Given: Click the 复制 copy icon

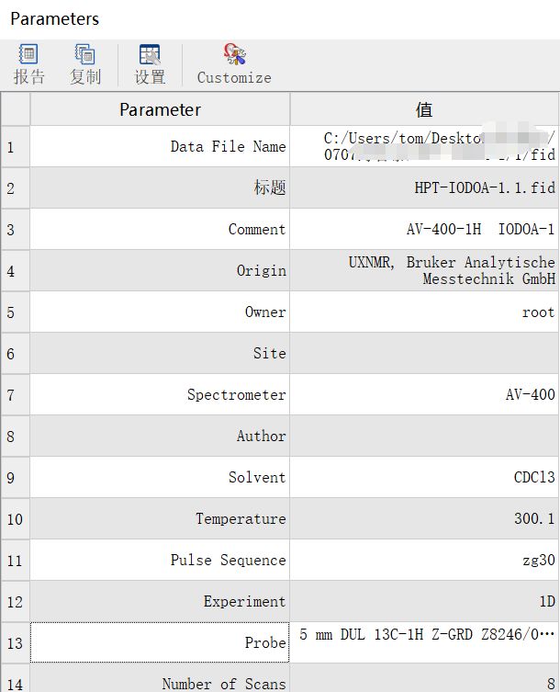Looking at the screenshot, I should click(85, 64).
